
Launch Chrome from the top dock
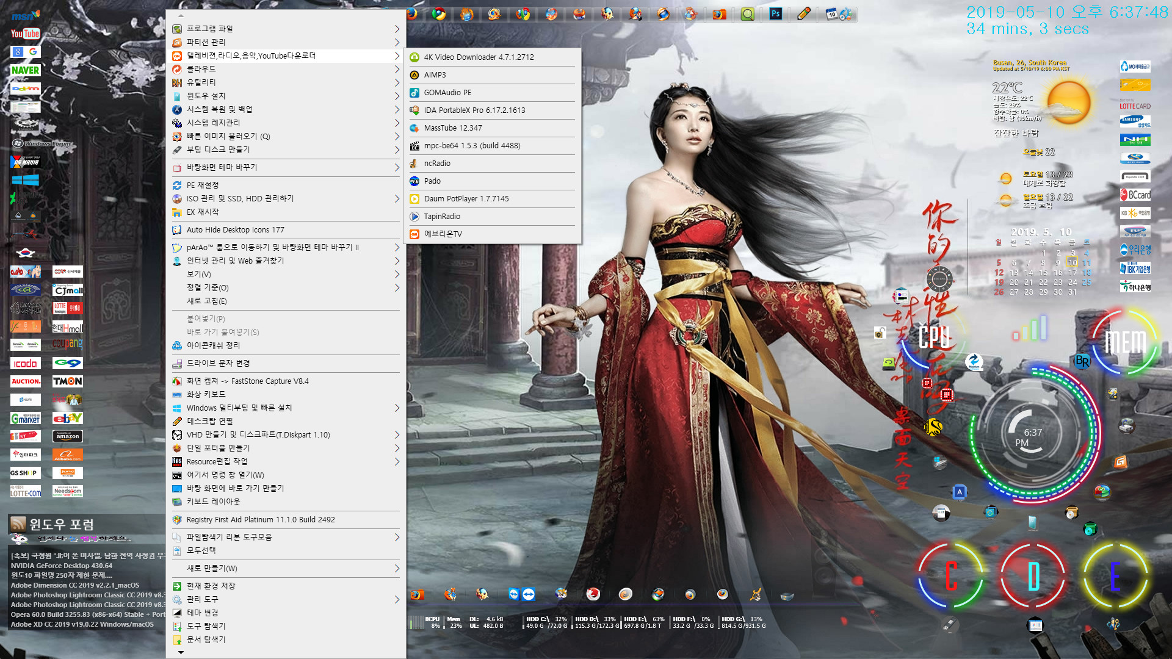click(439, 13)
